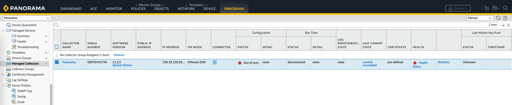Collapse the Server Profiles tree node
Screen dimensions: 512x105
tap(3, 85)
